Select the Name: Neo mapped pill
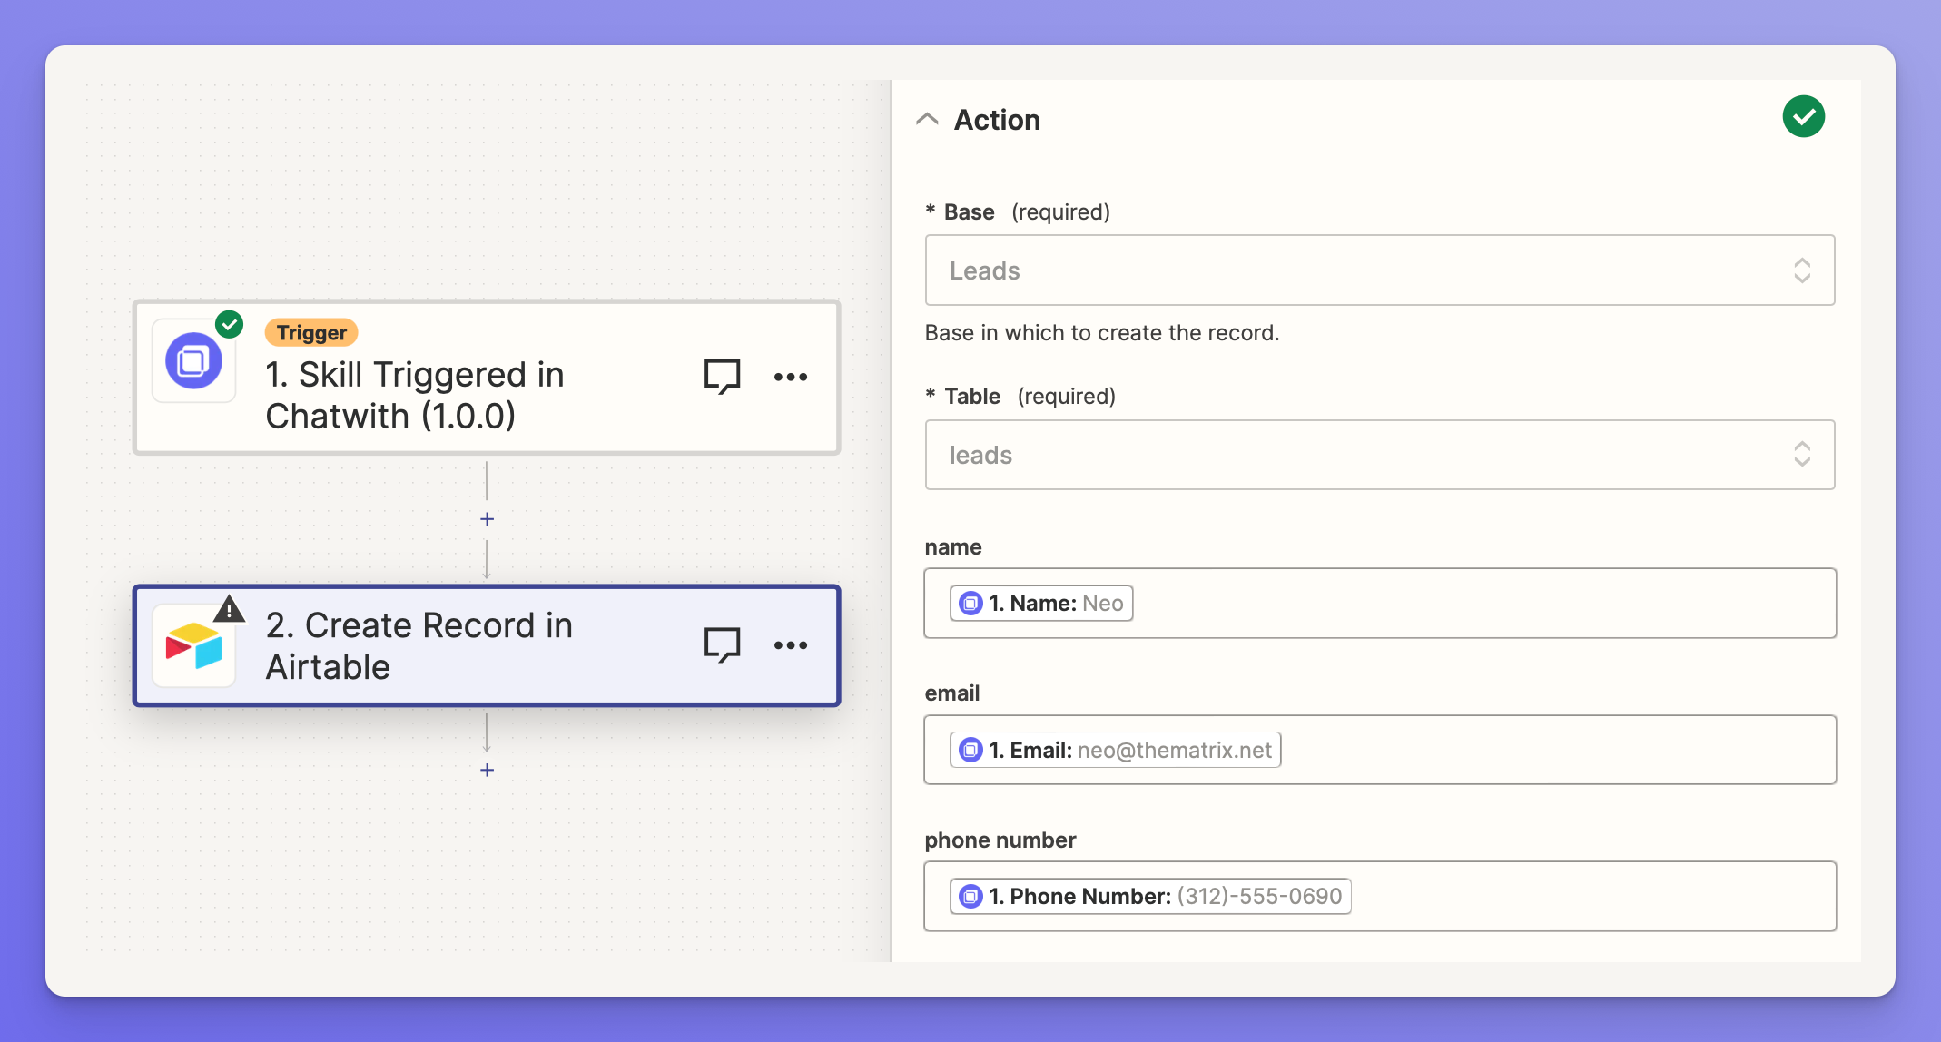The width and height of the screenshot is (1941, 1042). coord(1041,604)
